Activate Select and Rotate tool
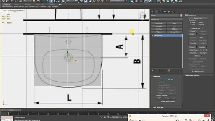215x121 pixels. click(55, 1)
